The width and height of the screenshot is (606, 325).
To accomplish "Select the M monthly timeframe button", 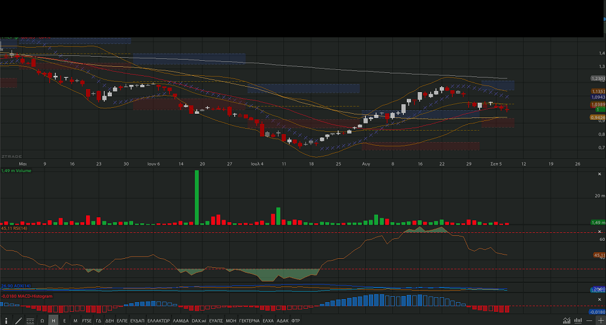I will [x=75, y=321].
